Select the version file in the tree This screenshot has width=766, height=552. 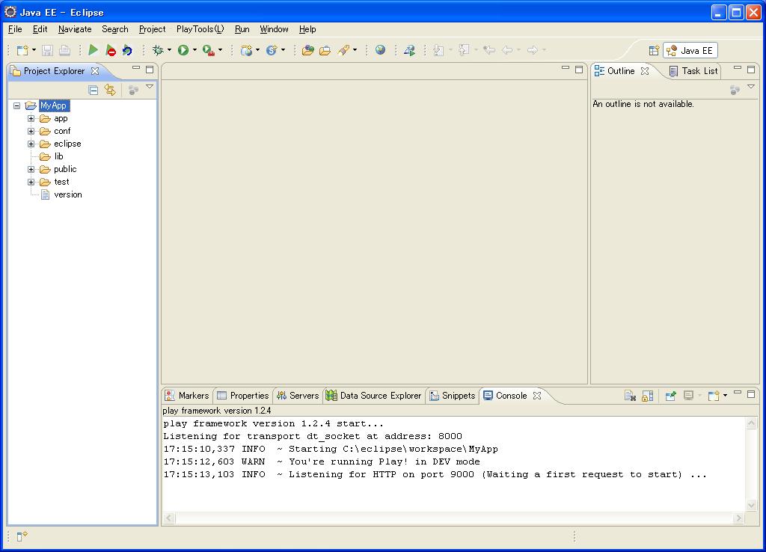pyautogui.click(x=61, y=194)
